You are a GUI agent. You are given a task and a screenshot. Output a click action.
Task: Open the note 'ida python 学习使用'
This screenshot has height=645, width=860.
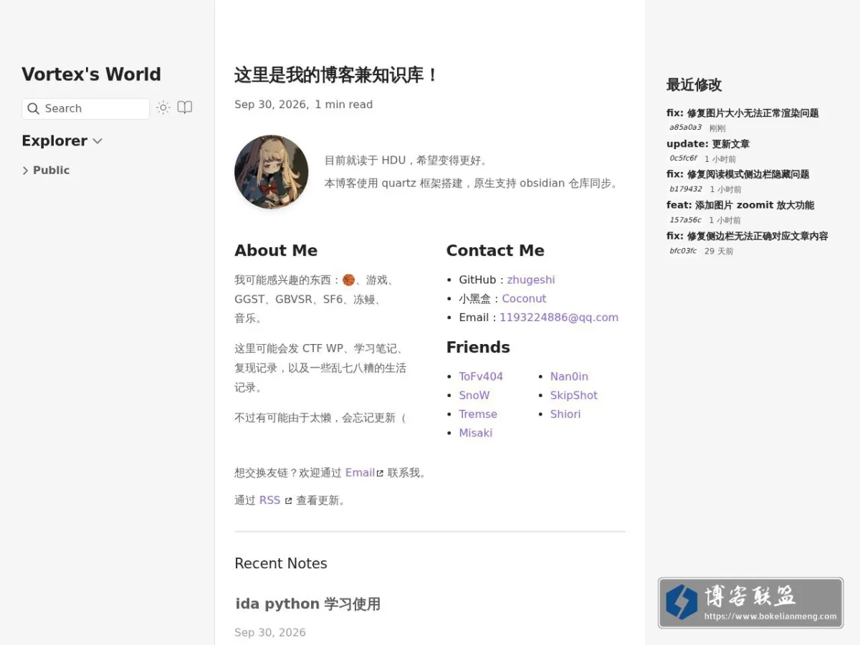[x=308, y=603]
